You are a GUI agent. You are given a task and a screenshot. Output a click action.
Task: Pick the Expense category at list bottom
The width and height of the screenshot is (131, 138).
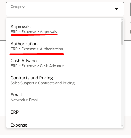tap(64, 125)
